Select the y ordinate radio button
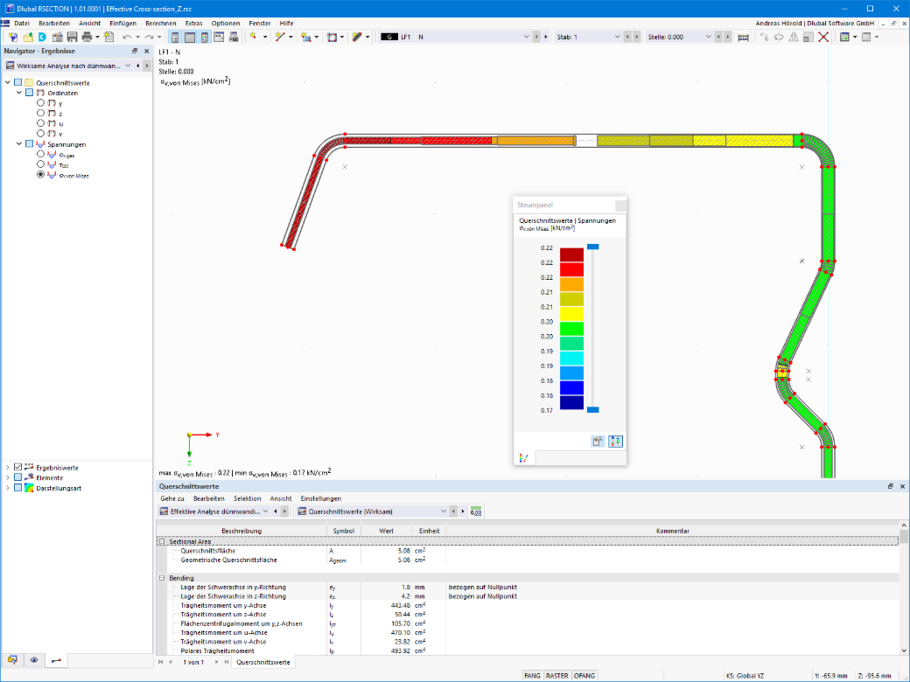This screenshot has height=682, width=910. tap(40, 102)
